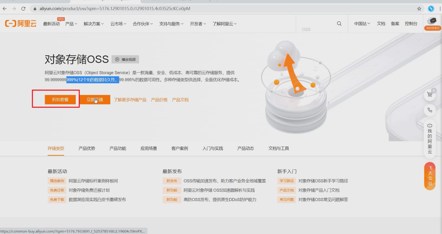Click the OSS search input field
The width and height of the screenshot is (442, 234).
click(318, 29)
